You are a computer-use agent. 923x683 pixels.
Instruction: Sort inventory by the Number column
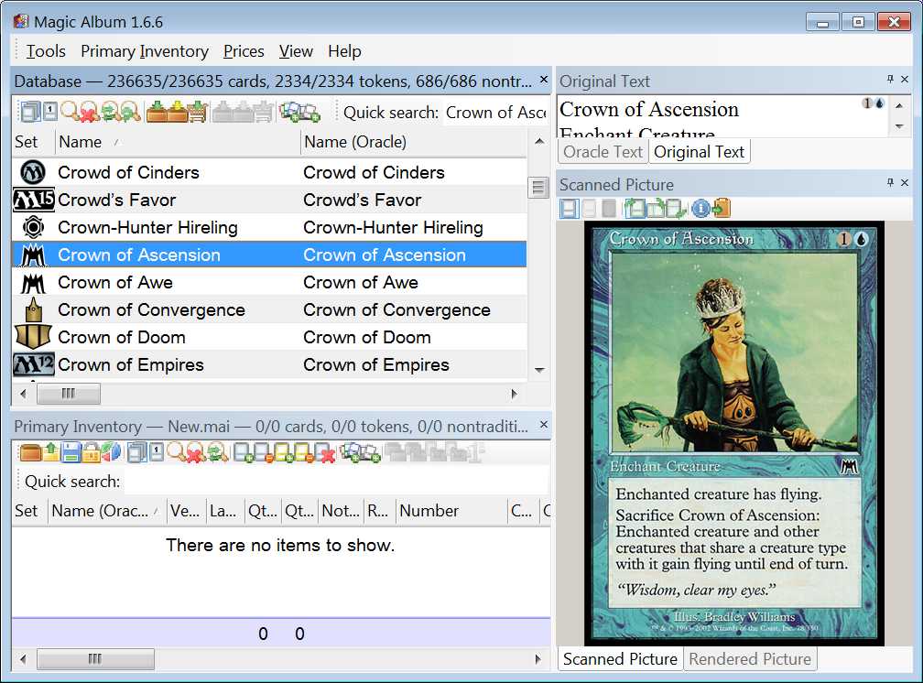451,511
